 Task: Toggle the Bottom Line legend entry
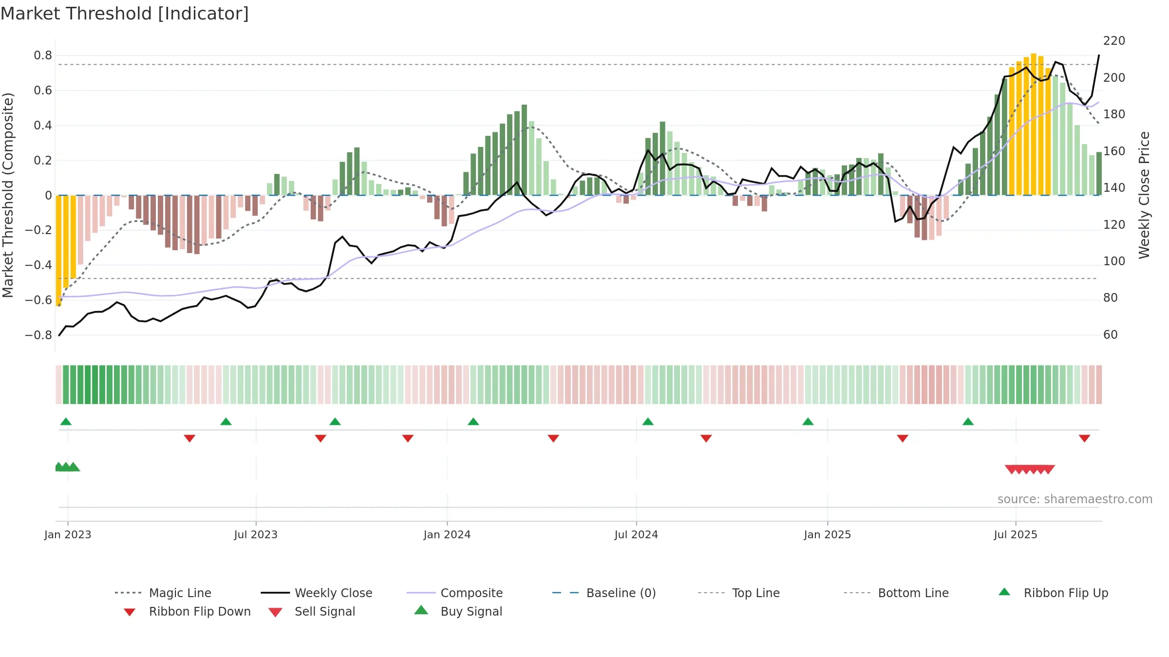pyautogui.click(x=896, y=593)
